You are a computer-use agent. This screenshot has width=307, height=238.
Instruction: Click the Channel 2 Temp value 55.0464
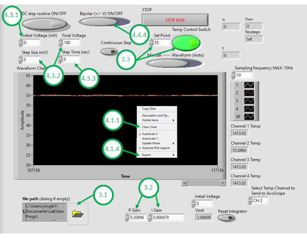(239, 150)
